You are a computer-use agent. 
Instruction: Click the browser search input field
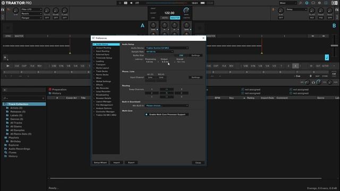pyautogui.click(x=24, y=98)
